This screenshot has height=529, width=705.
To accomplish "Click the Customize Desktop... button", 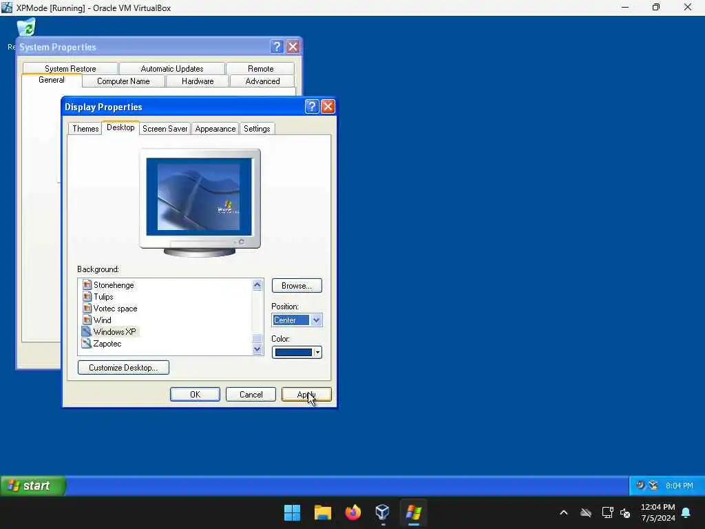I will point(124,368).
